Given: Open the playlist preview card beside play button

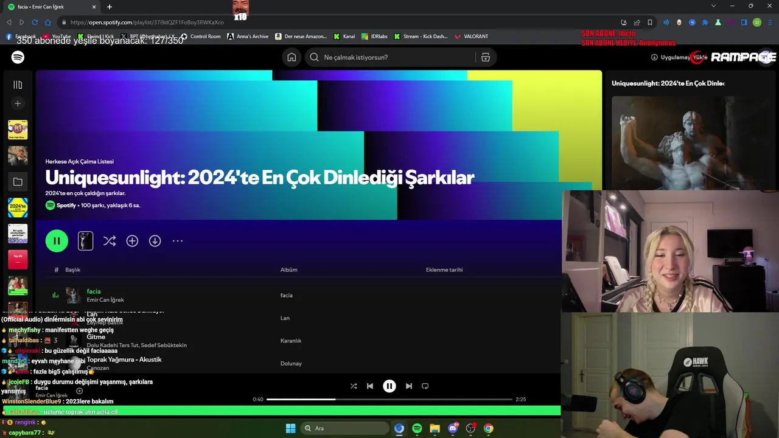Looking at the screenshot, I should [85, 241].
